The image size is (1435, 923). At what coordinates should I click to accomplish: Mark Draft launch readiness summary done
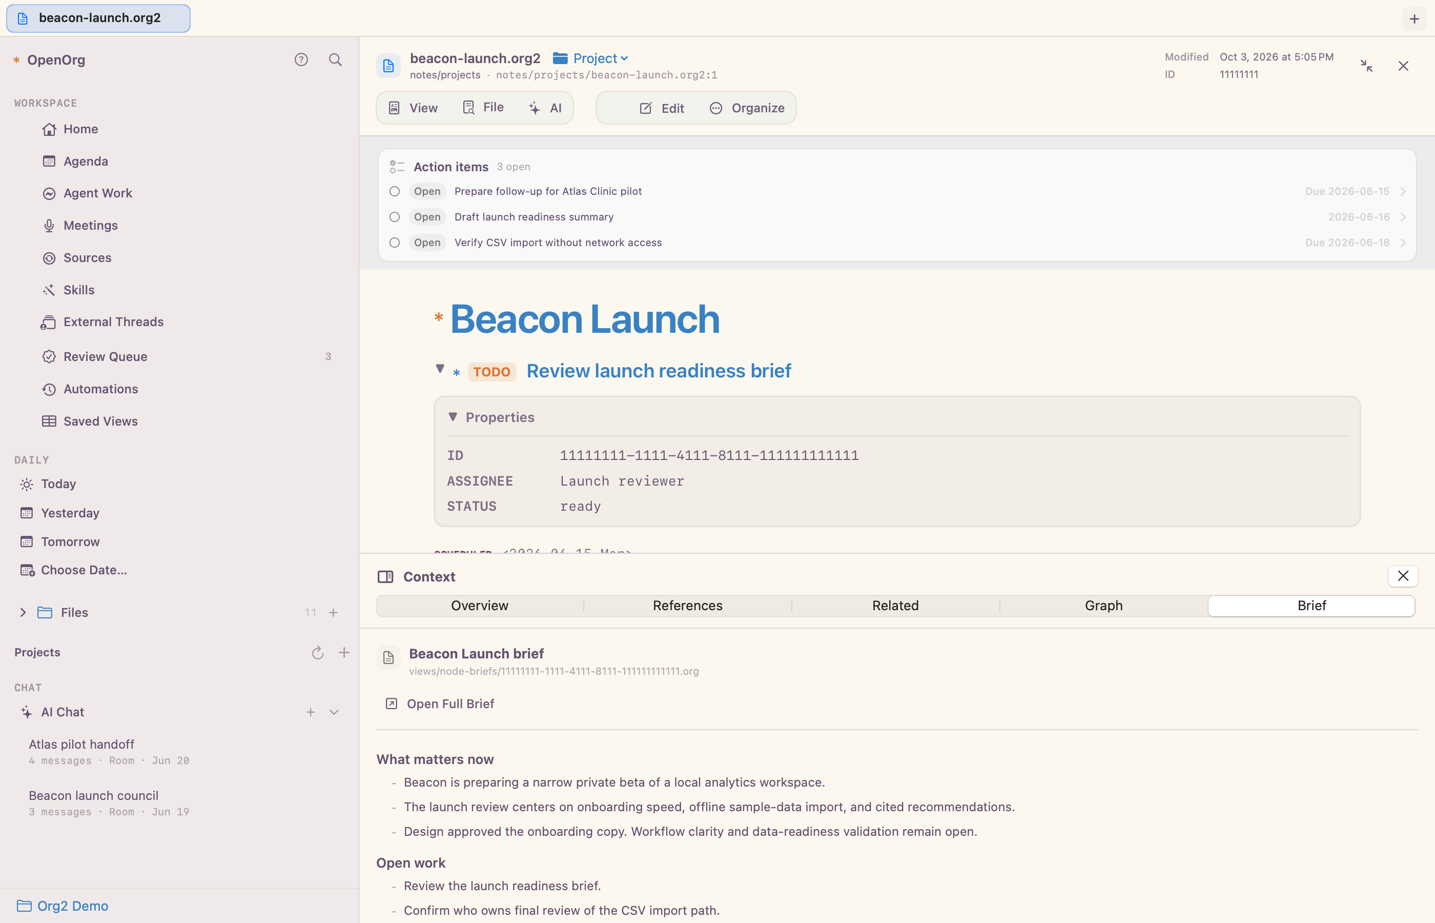(394, 217)
